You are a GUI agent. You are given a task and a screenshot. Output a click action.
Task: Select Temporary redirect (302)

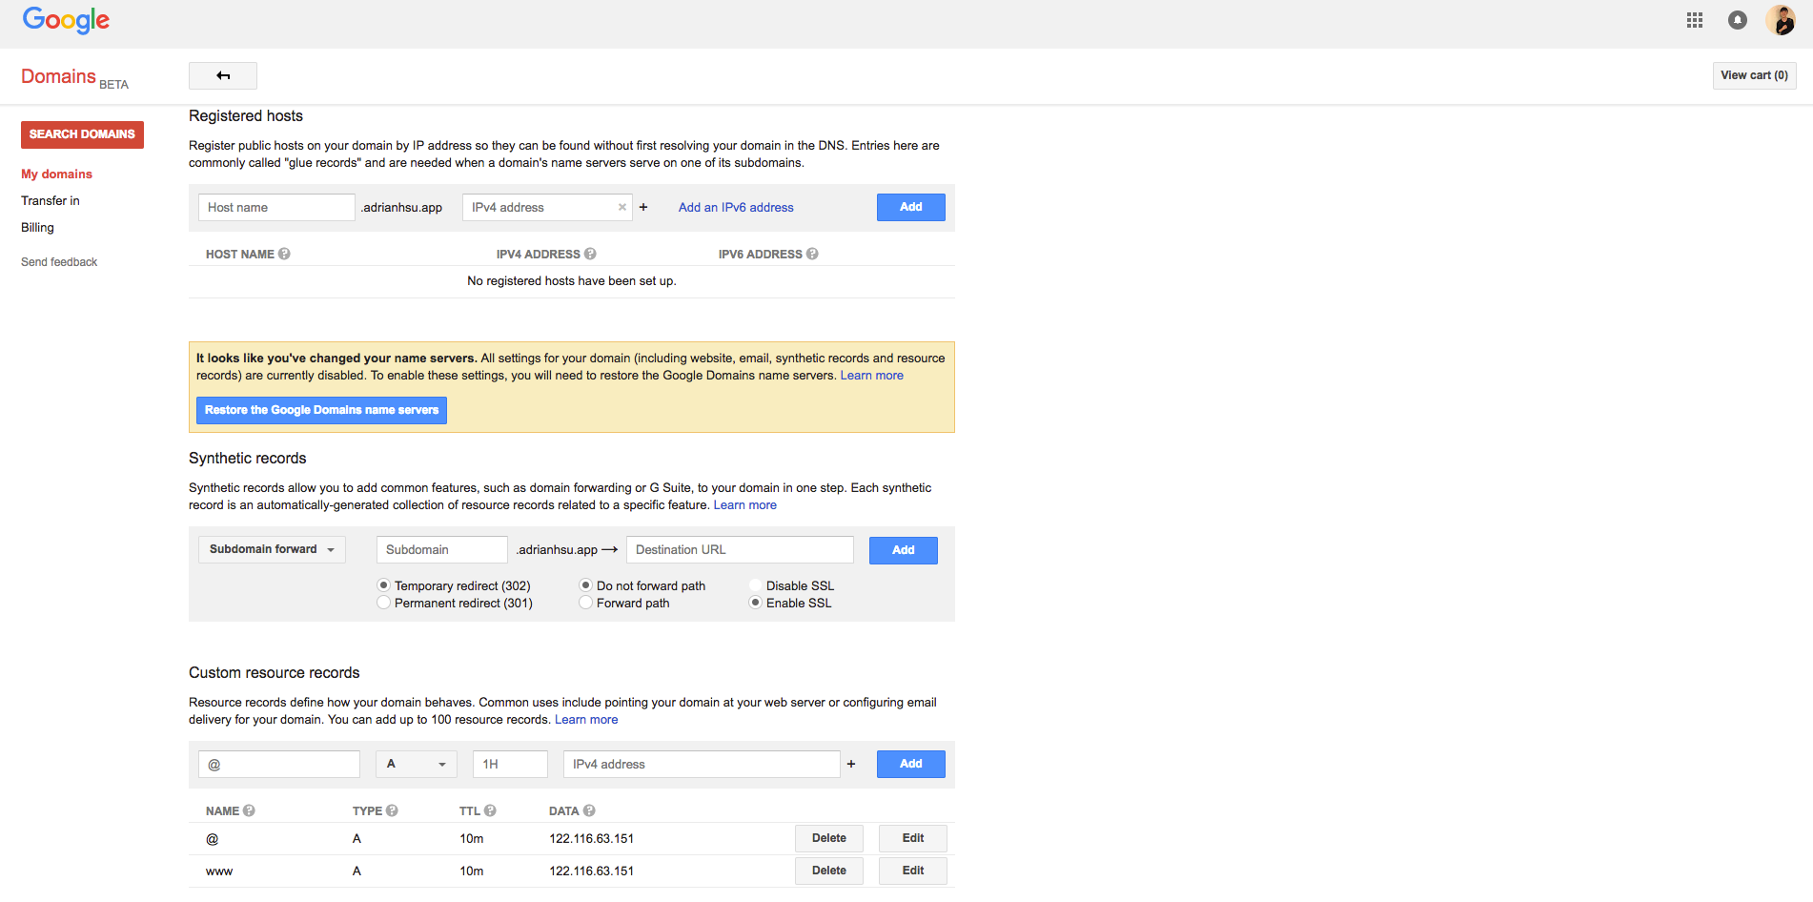click(384, 585)
